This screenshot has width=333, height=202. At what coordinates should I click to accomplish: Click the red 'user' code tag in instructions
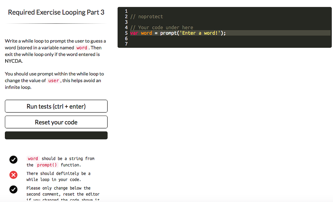click(x=53, y=81)
